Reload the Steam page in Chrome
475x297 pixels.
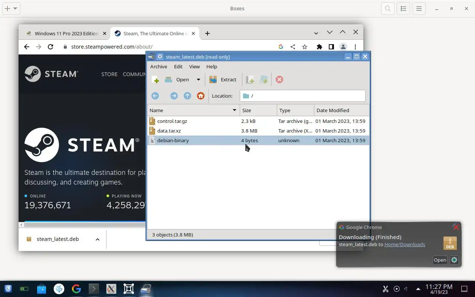click(50, 47)
